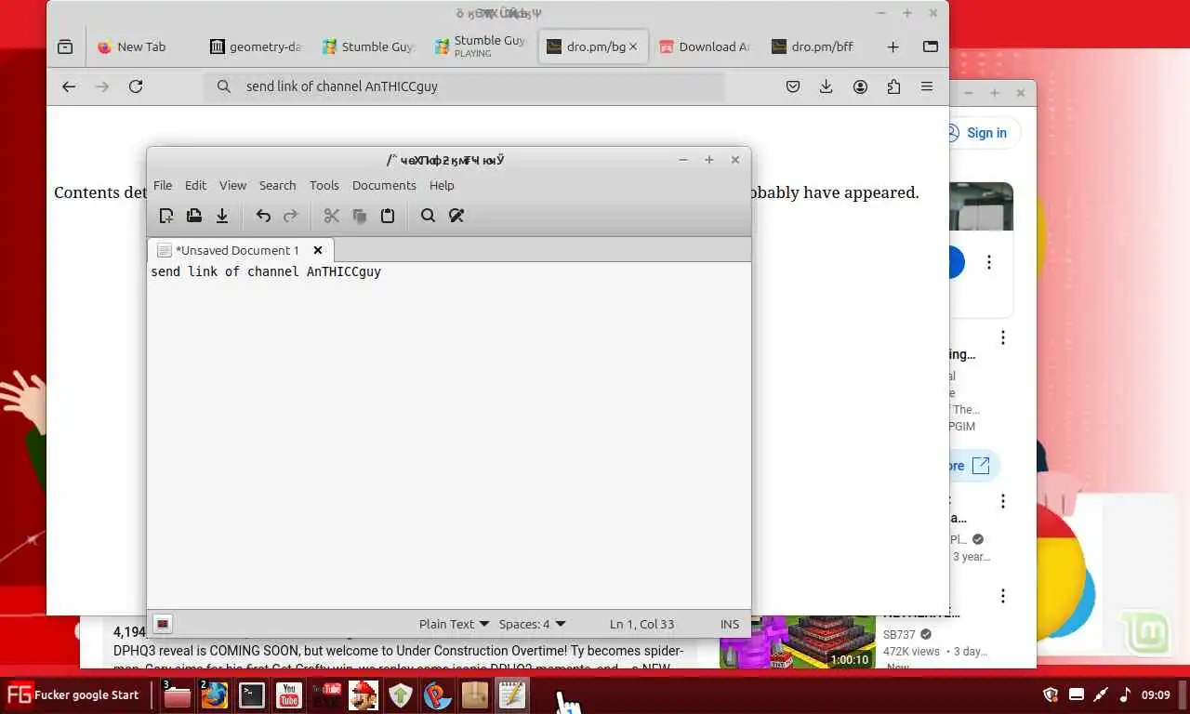Click the browser address bar
This screenshot has height=714, width=1190.
464,86
